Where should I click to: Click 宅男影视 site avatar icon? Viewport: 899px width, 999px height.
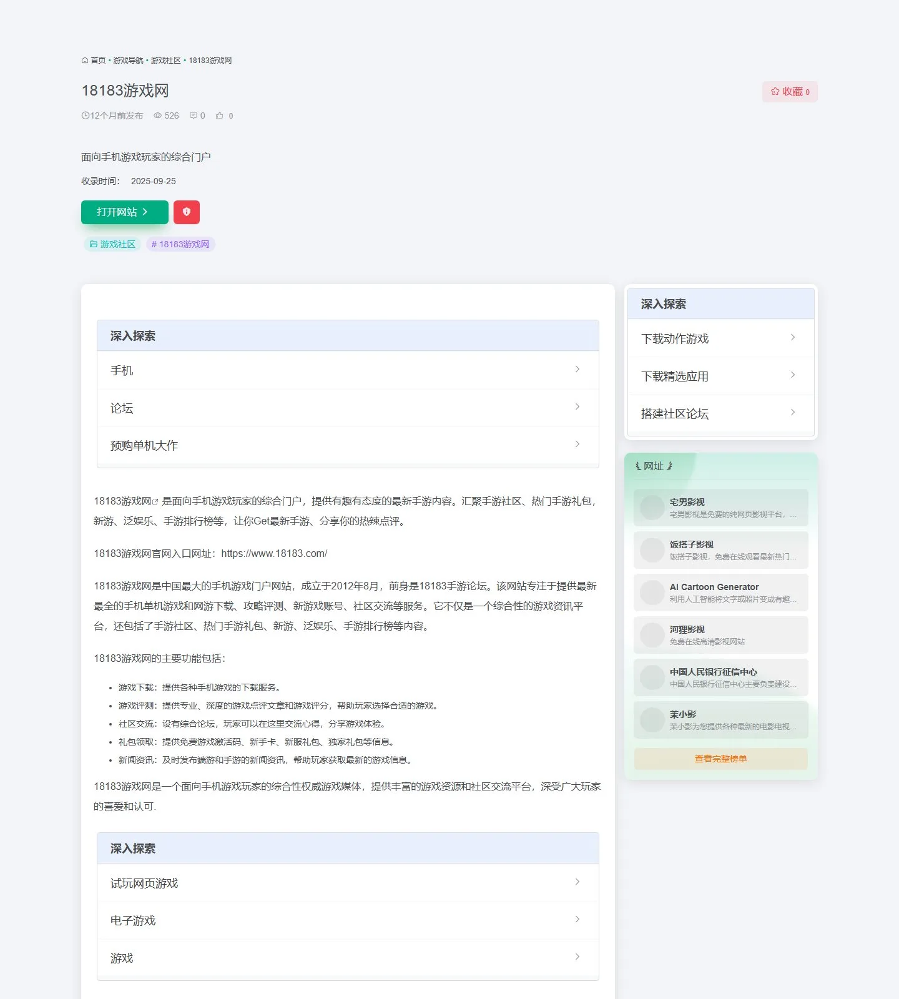pyautogui.click(x=652, y=508)
